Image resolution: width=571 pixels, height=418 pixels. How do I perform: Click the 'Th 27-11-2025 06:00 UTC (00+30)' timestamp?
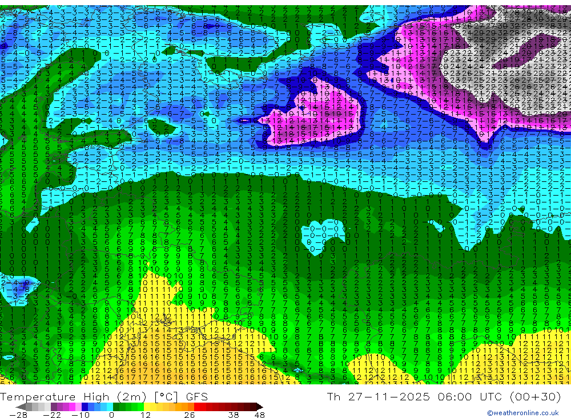point(444,396)
